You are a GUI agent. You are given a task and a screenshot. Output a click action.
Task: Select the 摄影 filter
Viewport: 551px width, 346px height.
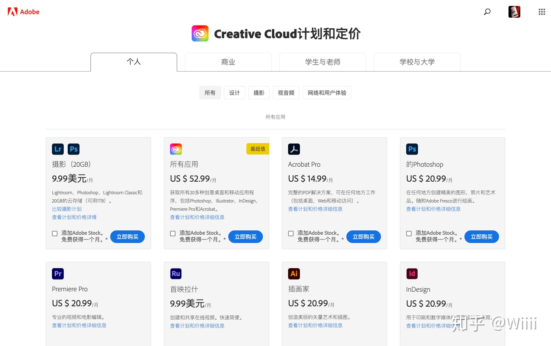259,93
